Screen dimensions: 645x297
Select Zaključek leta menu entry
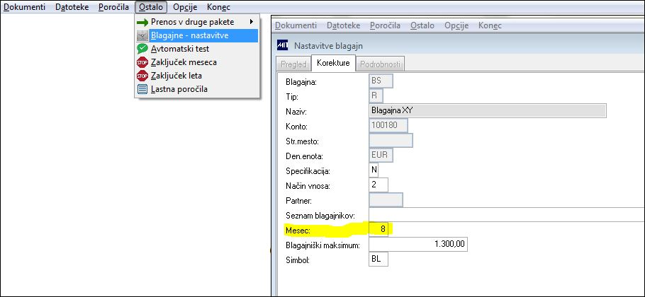coord(197,76)
